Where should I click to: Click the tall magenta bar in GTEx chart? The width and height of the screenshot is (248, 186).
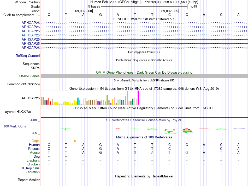(x=138, y=98)
